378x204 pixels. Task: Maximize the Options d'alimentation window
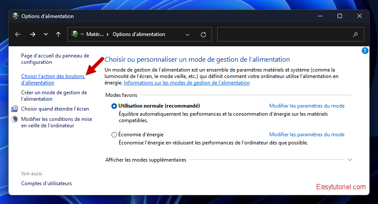point(340,16)
